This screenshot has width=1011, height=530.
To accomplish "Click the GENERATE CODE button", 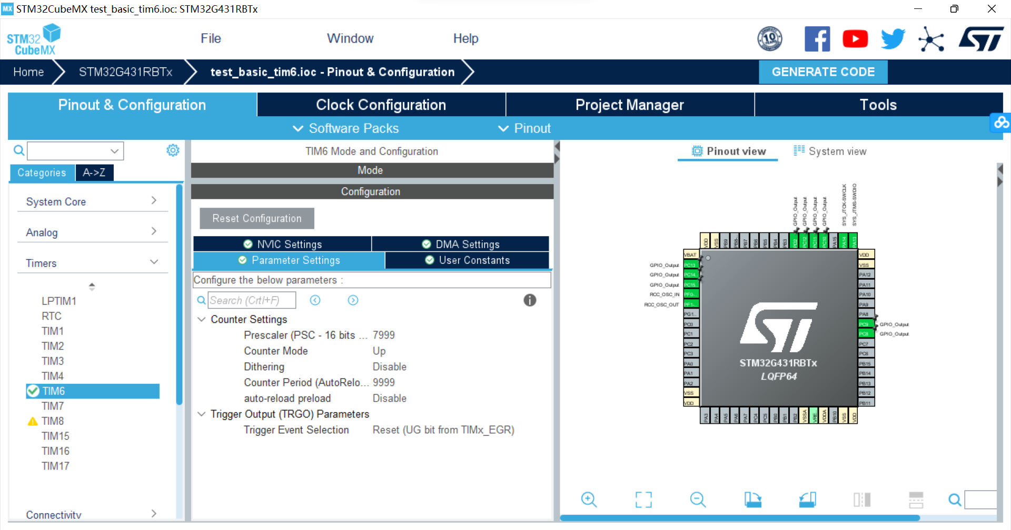I will 823,72.
